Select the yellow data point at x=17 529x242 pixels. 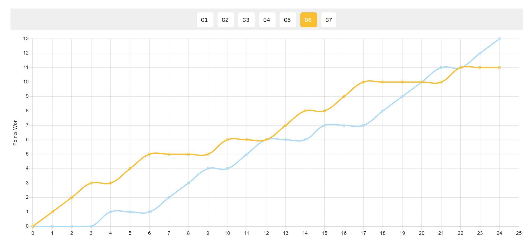point(363,82)
